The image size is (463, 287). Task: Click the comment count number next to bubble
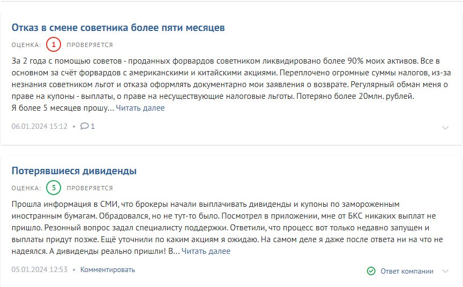coord(93,126)
